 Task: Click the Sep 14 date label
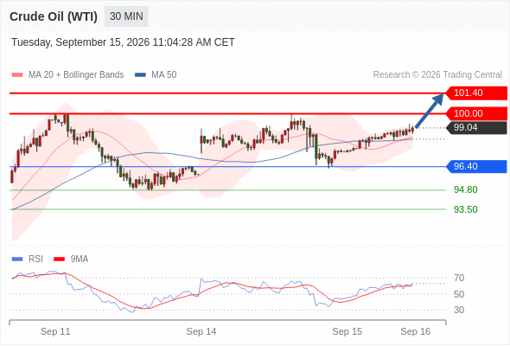click(x=201, y=331)
